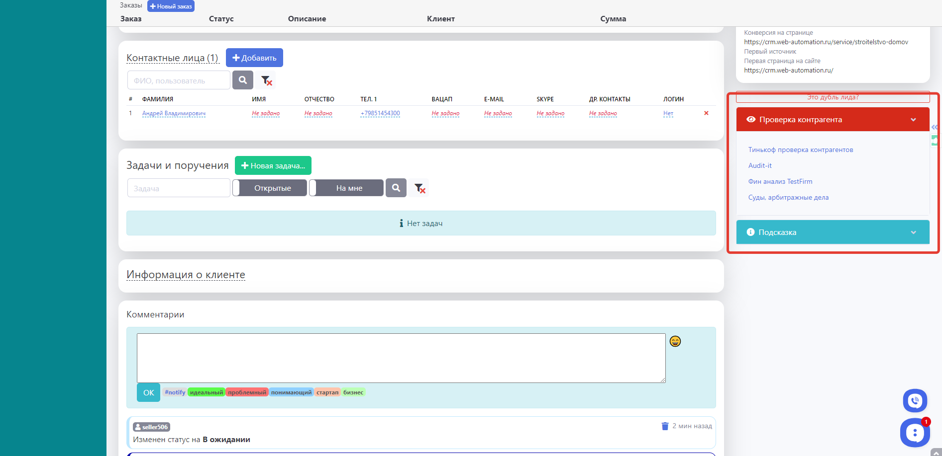942x456 pixels.
Task: Reset the task filter funnel icon
Action: point(420,188)
